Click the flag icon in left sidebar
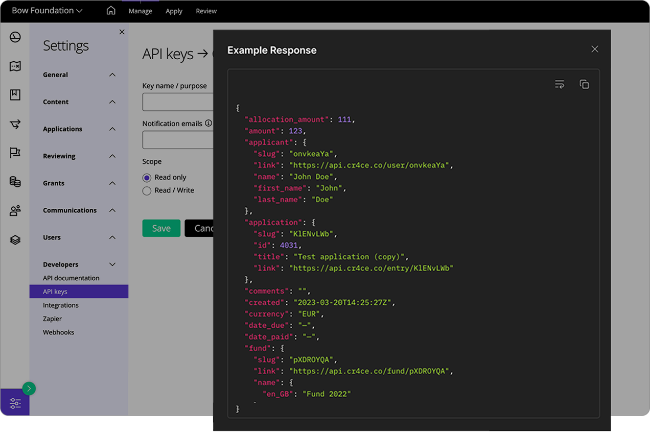 pos(15,153)
